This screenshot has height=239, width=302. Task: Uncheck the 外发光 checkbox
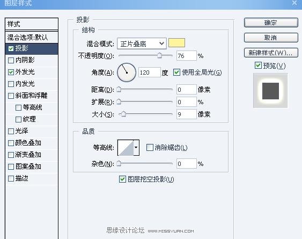click(11, 72)
